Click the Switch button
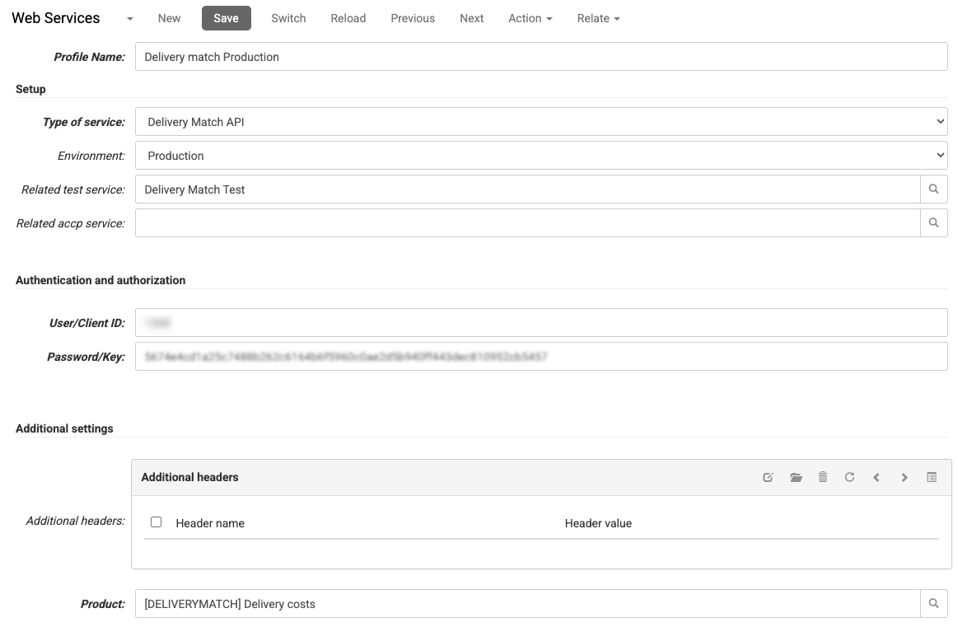Image resolution: width=958 pixels, height=627 pixels. [x=288, y=17]
